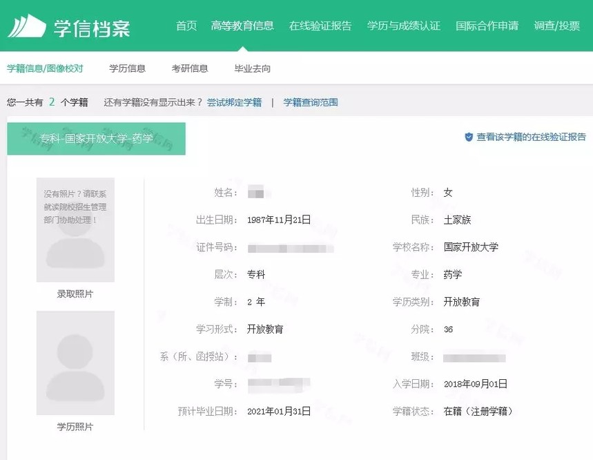The width and height of the screenshot is (593, 460).
Task: Open 学历与成绩认证 menu
Action: coord(404,26)
